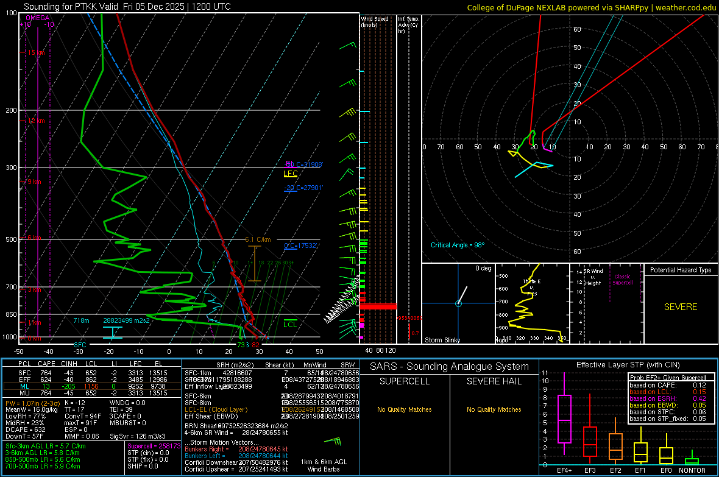Screen dimensions: 719x477
Task: Click No Quality Matches under SEVERE HAIL
Action: tap(494, 409)
